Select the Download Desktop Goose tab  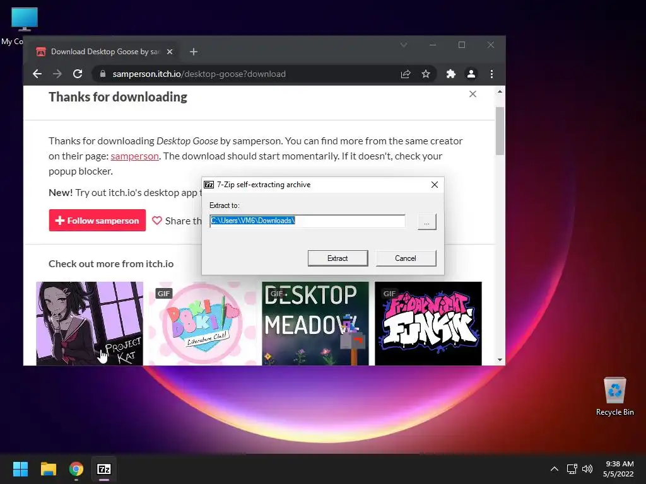104,52
